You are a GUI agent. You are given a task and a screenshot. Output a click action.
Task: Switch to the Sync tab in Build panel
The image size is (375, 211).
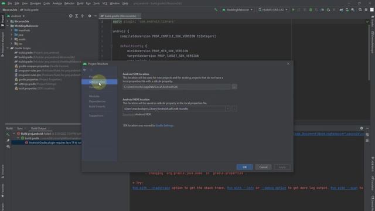[x=20, y=128]
